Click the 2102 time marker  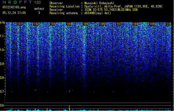[x=35, y=24]
